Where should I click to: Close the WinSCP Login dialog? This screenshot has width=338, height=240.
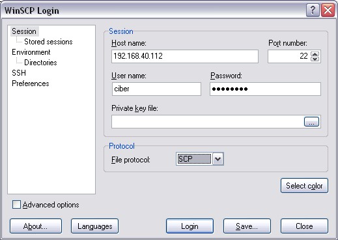[328, 10]
